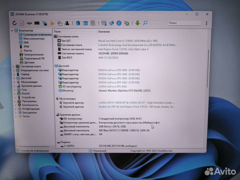Select the Безопасность tree item
This screenshot has height=180, width=240.
(x=28, y=105)
